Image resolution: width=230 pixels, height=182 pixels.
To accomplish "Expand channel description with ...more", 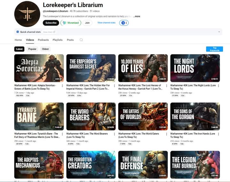I will (x=137, y=16).
